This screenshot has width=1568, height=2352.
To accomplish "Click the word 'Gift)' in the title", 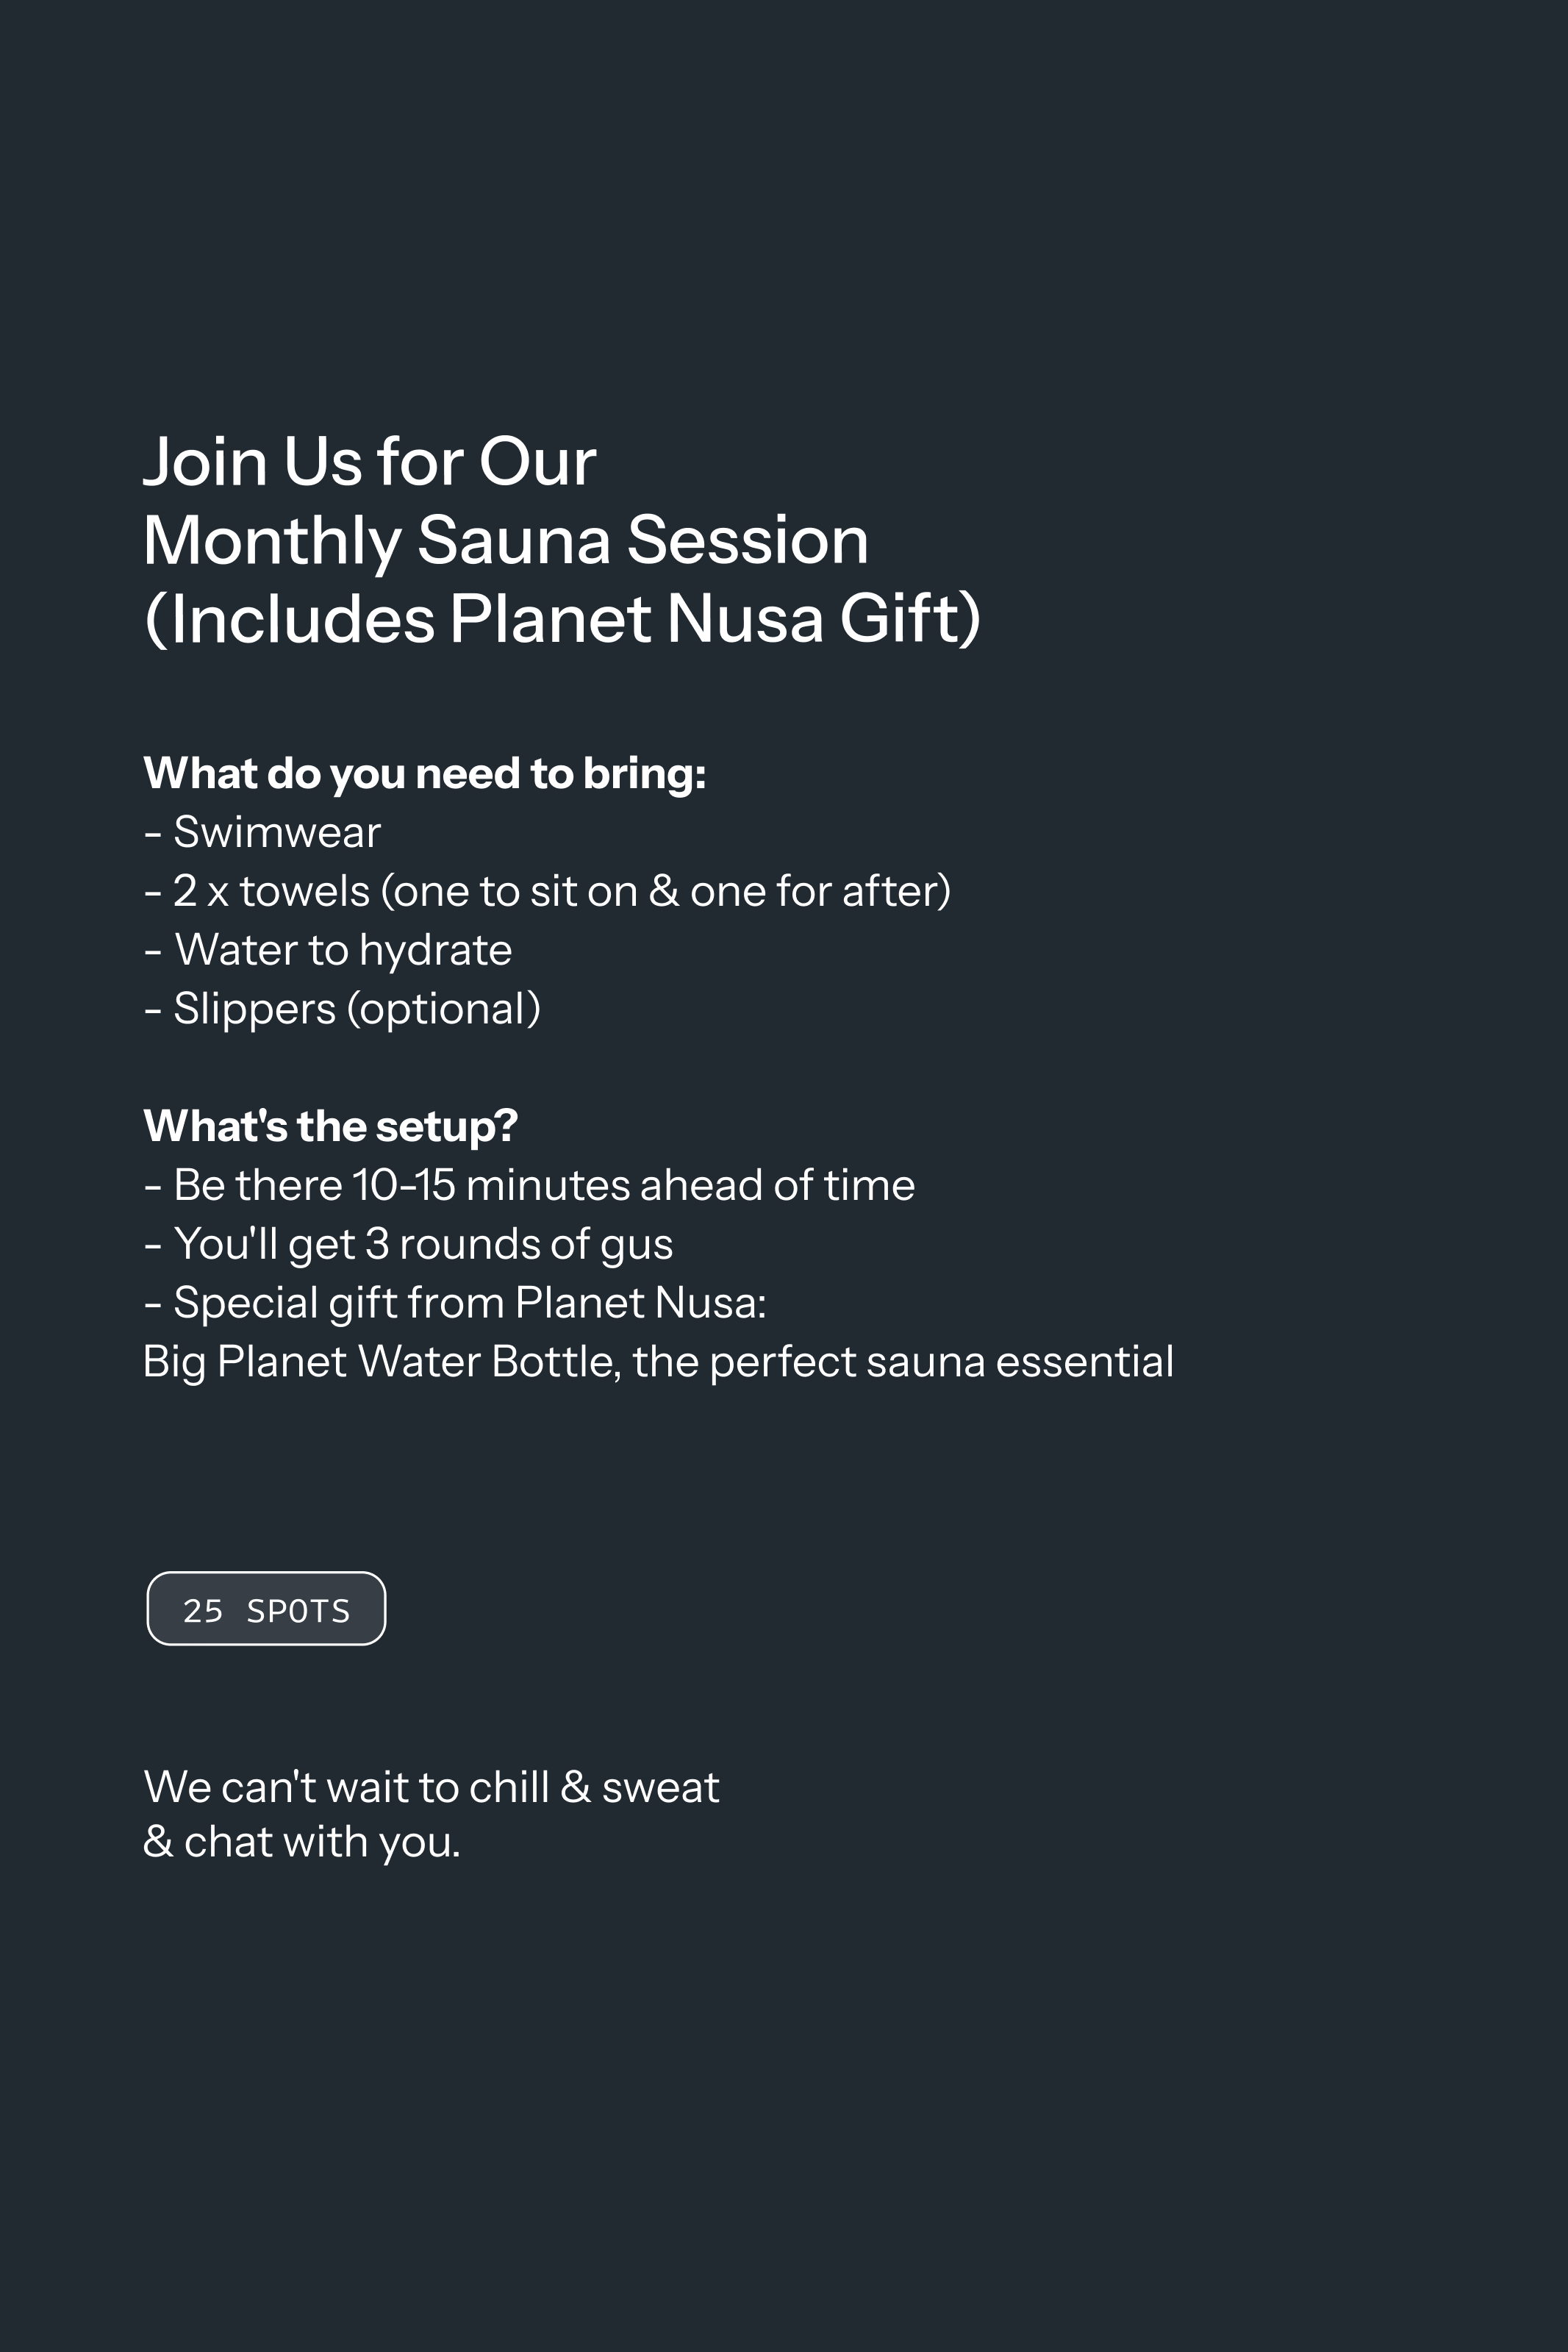I will point(911,619).
